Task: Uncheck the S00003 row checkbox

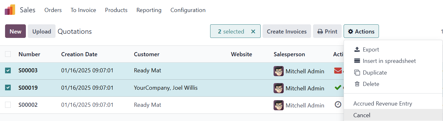Action: coord(8,71)
